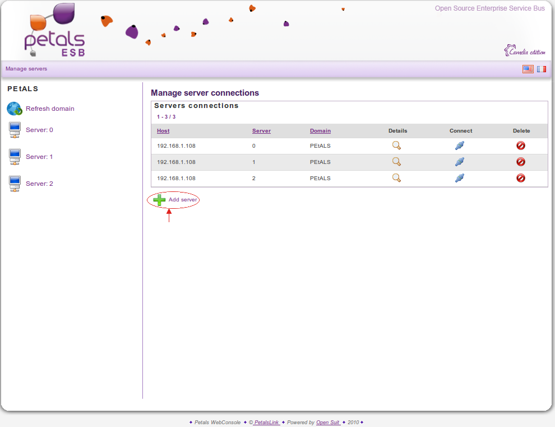This screenshot has height=427, width=555.
Task: Click connect plug icon for server 0
Action: [460, 146]
